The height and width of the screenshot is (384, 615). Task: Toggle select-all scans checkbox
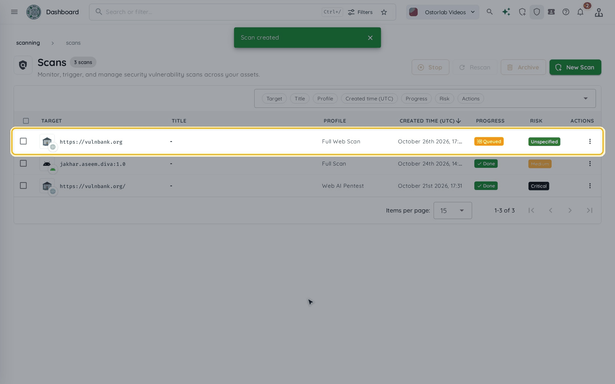point(26,121)
